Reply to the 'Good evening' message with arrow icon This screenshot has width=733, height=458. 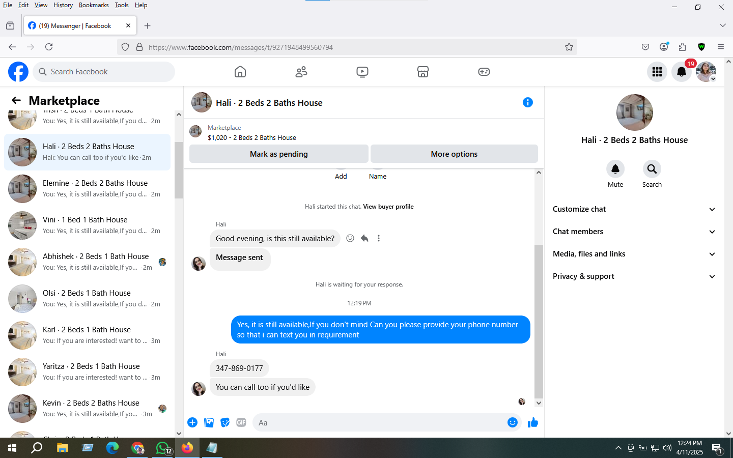(364, 238)
